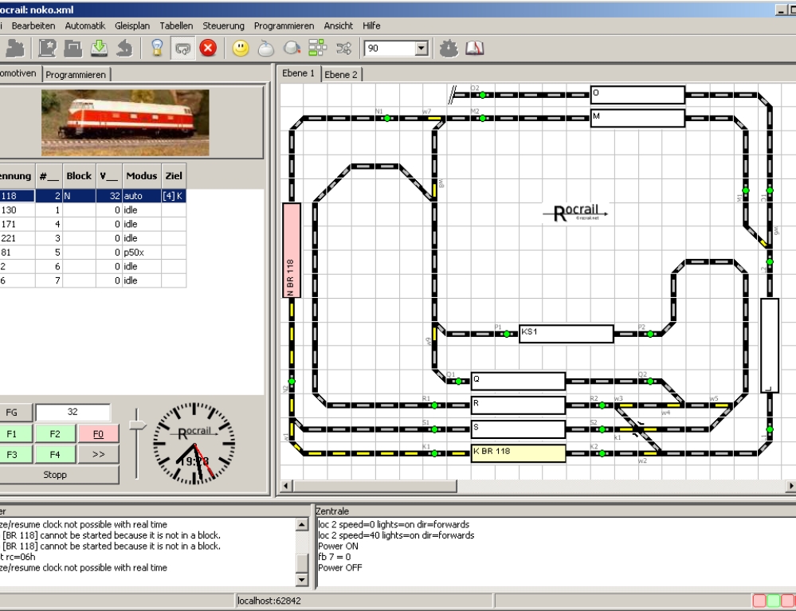Toggle track power with the light bulb icon
Screen dimensions: 796x611
pyautogui.click(x=158, y=49)
